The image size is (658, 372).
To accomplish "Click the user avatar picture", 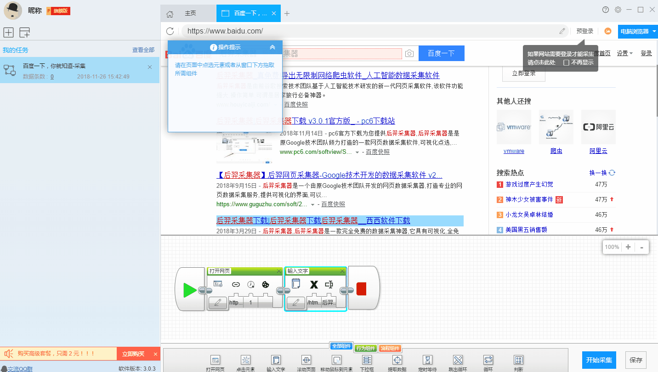I will click(13, 11).
